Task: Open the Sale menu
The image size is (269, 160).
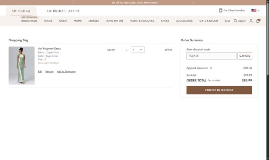Action: coord(227,21)
